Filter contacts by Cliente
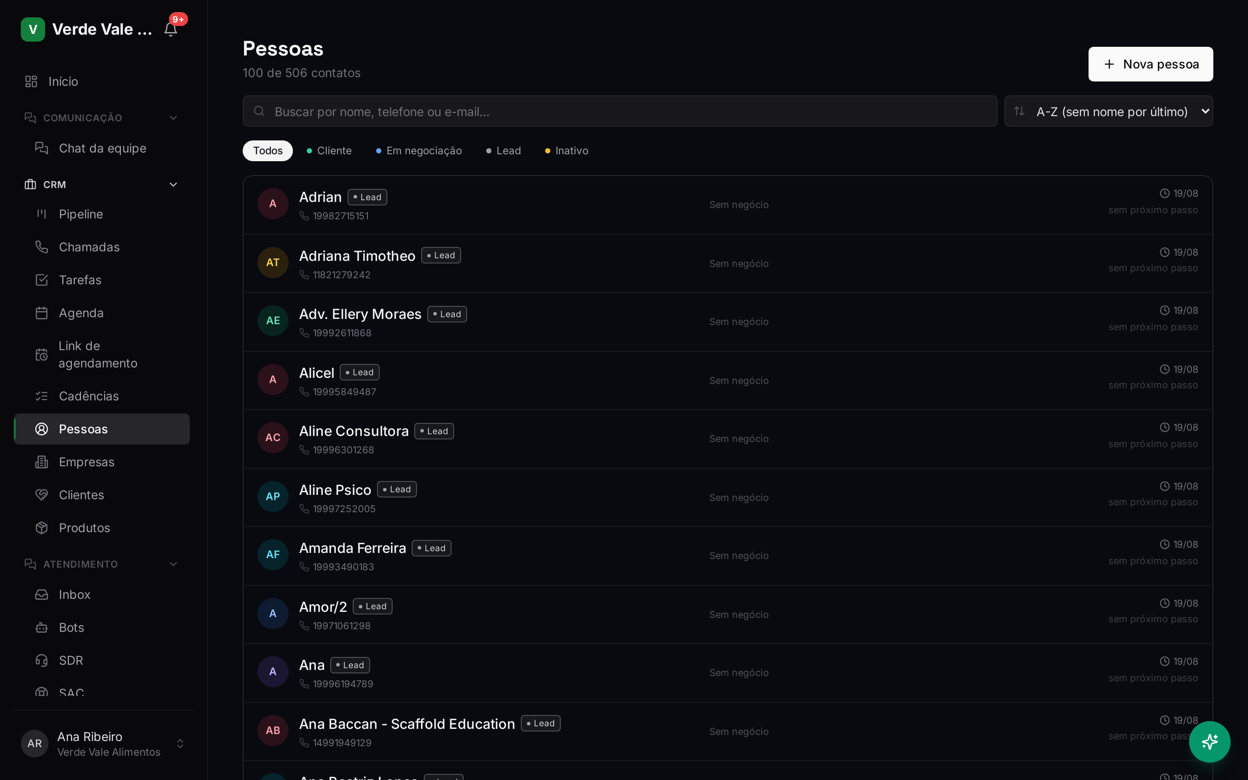 [x=329, y=151]
